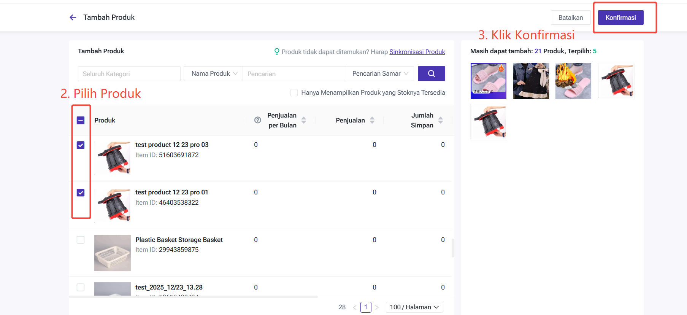Open the Pencarian Samar dropdown
The image size is (687, 315).
pos(379,74)
